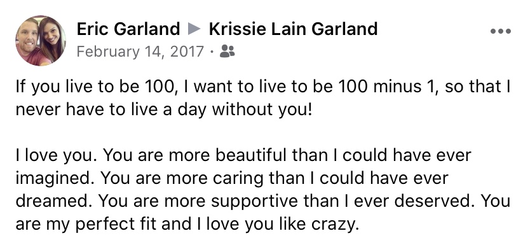Open the February 14, 2017 post permalink
This screenshot has width=516, height=252.
(x=140, y=52)
